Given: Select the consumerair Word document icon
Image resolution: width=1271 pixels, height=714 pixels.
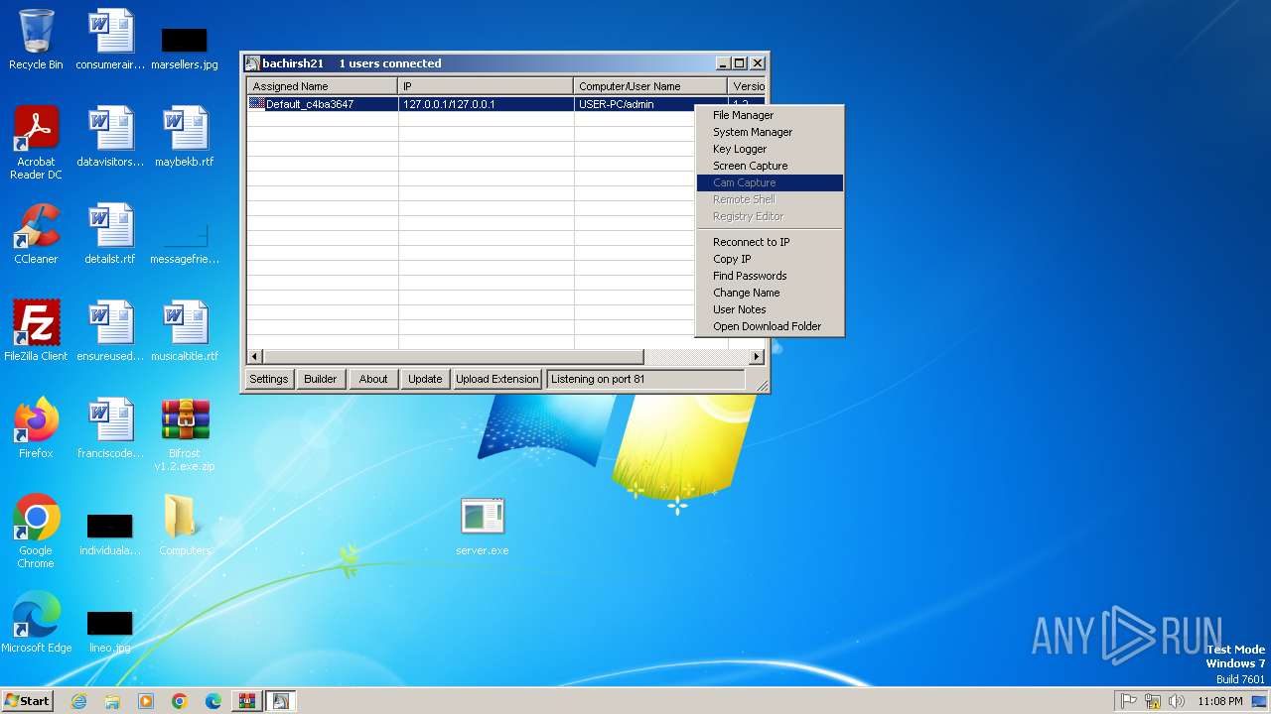Looking at the screenshot, I should [110, 40].
